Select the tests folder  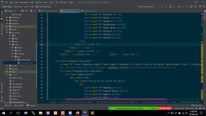12,72
